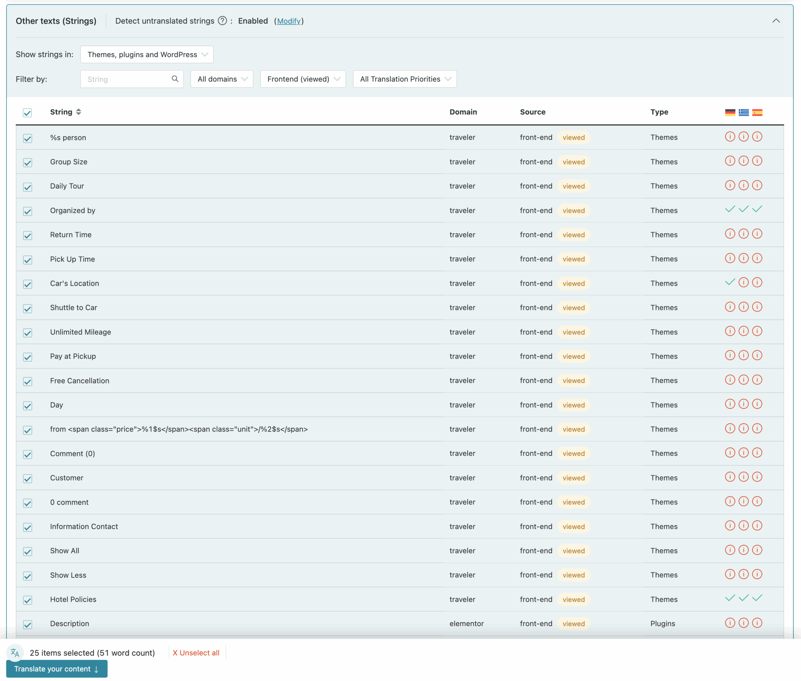Click the Translate your content button

coord(57,668)
